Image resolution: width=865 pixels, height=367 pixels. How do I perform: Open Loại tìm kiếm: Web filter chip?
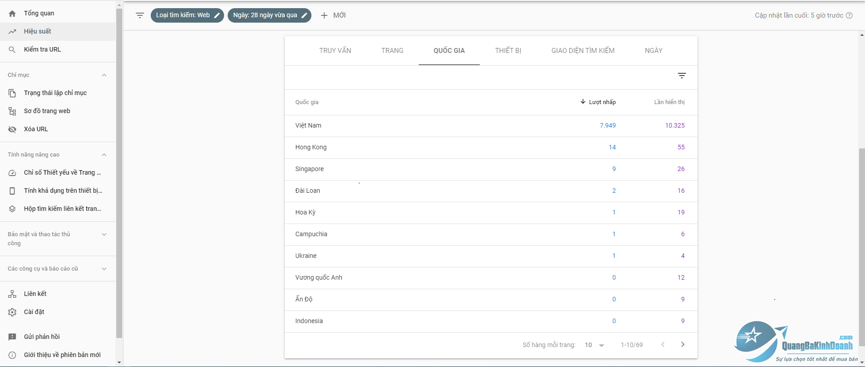click(187, 15)
